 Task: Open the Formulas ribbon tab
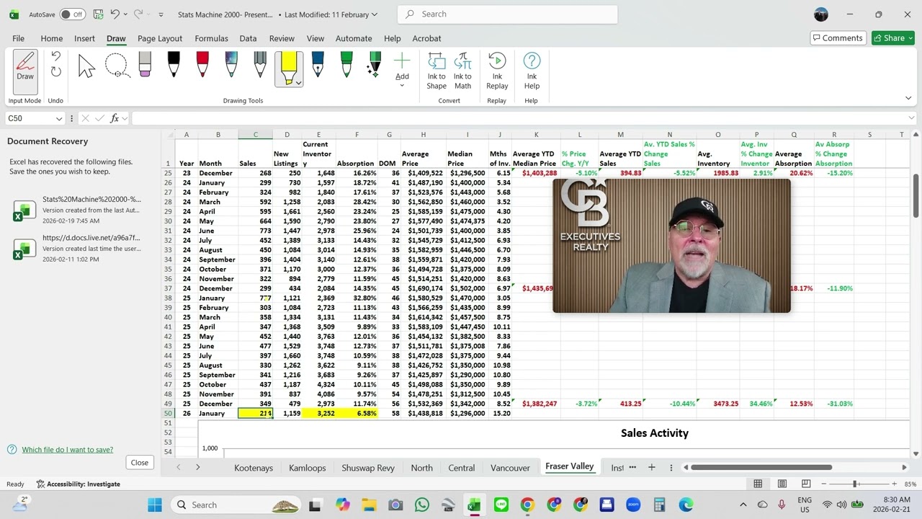(x=211, y=38)
